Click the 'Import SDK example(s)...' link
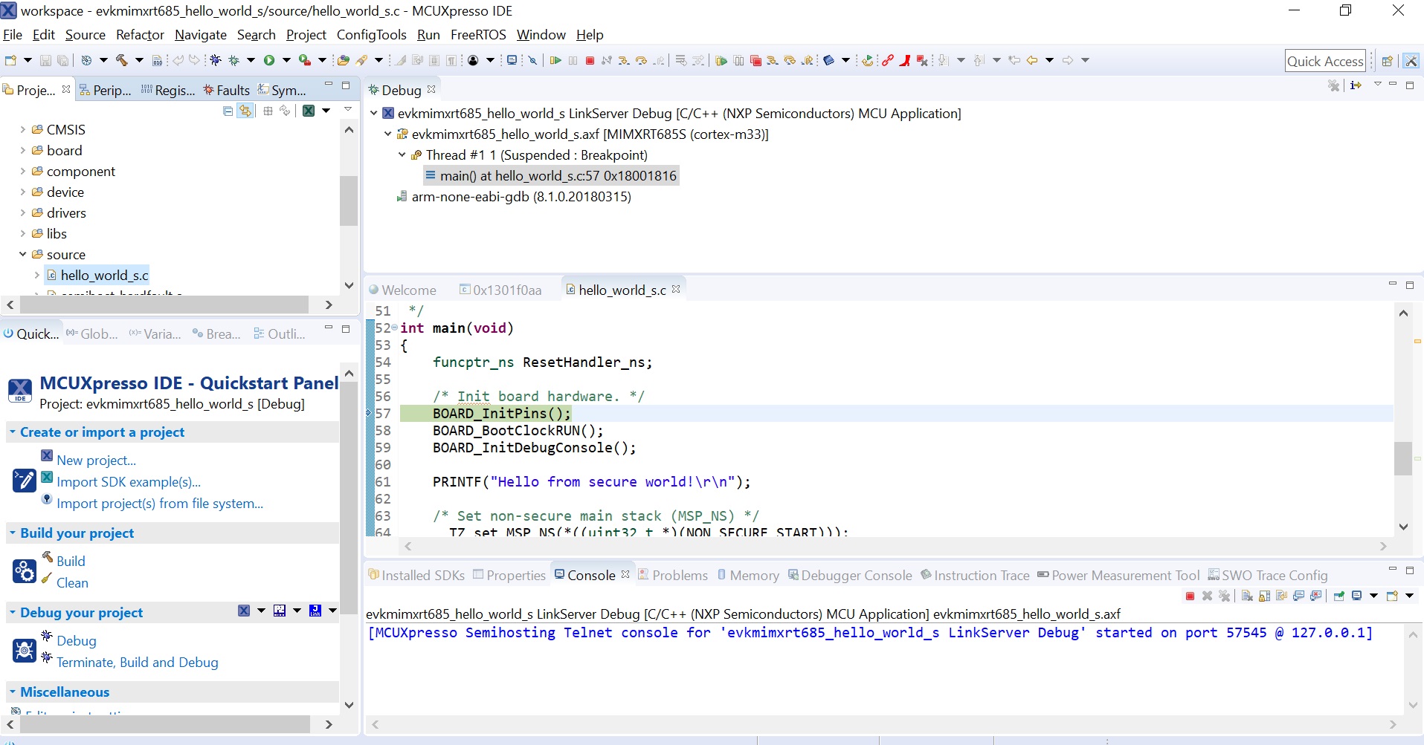The width and height of the screenshot is (1424, 745). click(x=129, y=482)
